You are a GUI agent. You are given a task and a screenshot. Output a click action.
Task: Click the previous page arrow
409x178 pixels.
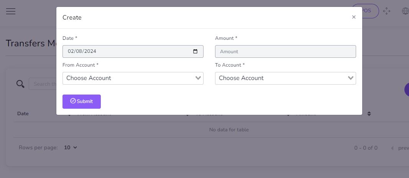(392, 148)
